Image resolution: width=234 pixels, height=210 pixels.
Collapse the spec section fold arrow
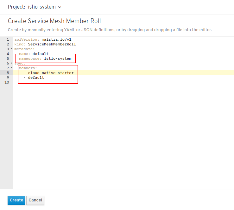tap(11, 63)
